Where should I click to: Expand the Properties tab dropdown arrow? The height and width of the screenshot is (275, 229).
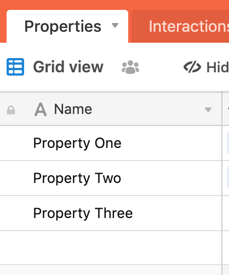click(x=115, y=25)
